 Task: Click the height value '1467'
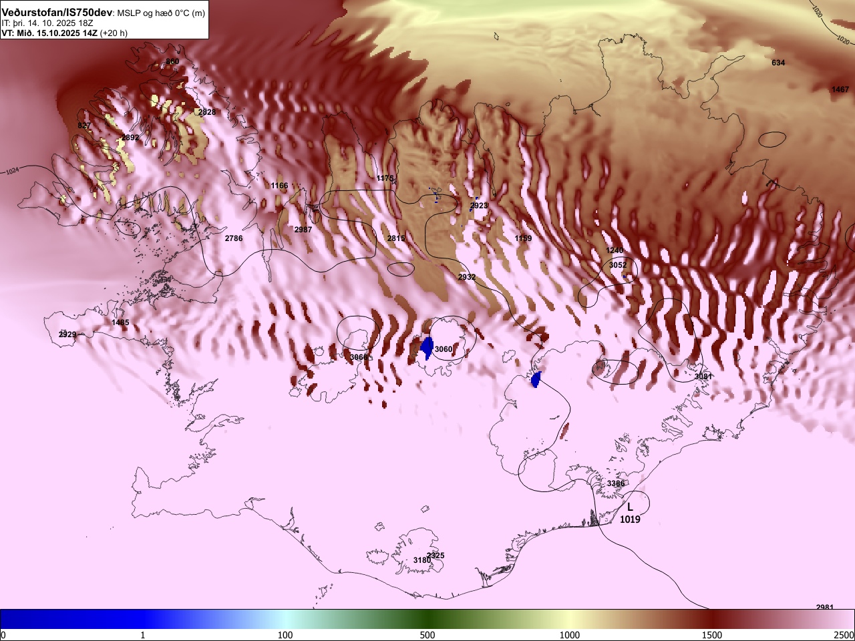click(x=840, y=89)
